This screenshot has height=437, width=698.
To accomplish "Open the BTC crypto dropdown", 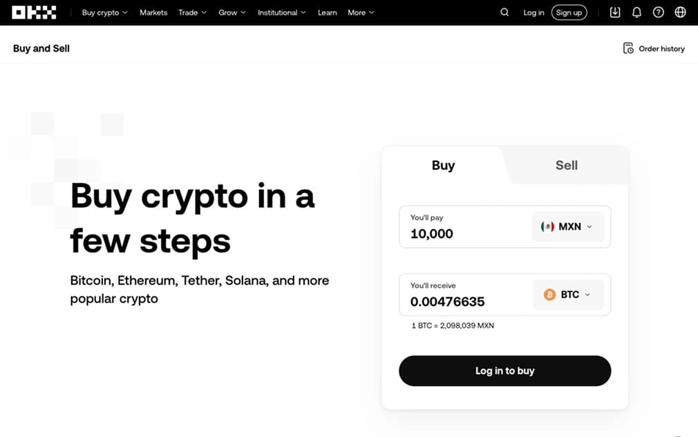I will coord(569,295).
